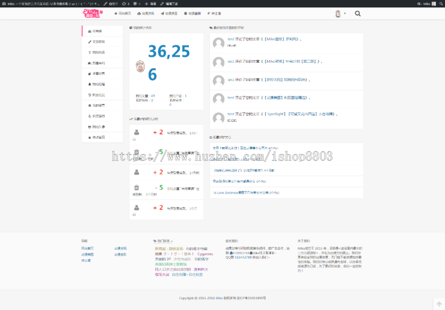Screen dimensions: 445x310
Task: Click the 编辑页面 pencil item in admin bar
Action: [169, 3]
